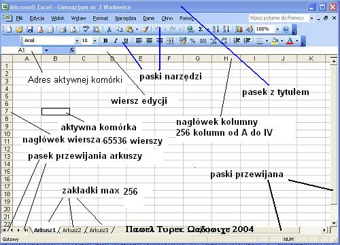Toggle Bold formatting
This screenshot has height=245, width=340.
pyautogui.click(x=105, y=41)
